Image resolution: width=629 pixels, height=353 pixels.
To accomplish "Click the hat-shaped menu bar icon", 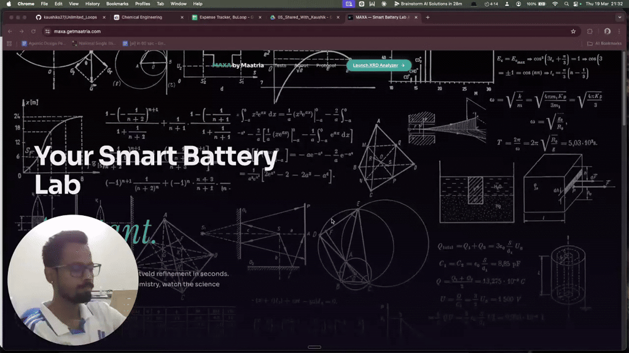I will pos(474,4).
